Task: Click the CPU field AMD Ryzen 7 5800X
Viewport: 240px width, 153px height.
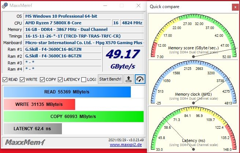Action: tap(67, 23)
